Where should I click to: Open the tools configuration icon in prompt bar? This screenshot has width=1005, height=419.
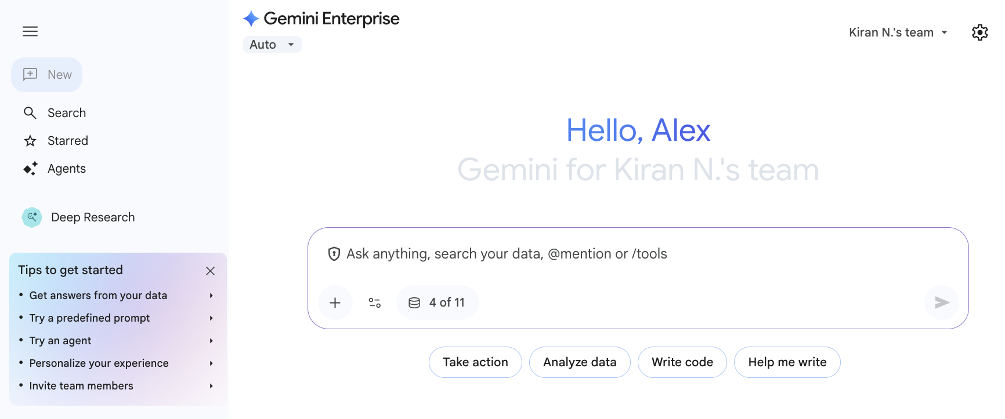click(374, 302)
